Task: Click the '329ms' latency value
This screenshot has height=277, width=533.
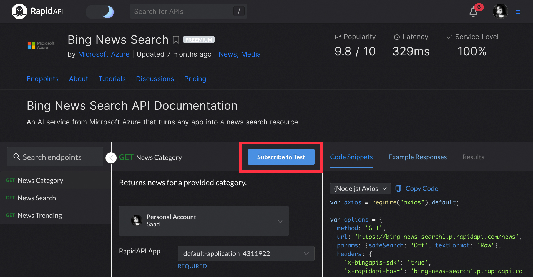Action: click(x=411, y=51)
